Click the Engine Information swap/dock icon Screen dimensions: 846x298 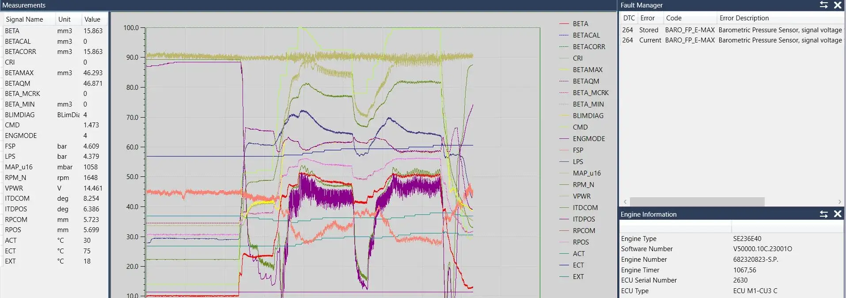(x=823, y=214)
